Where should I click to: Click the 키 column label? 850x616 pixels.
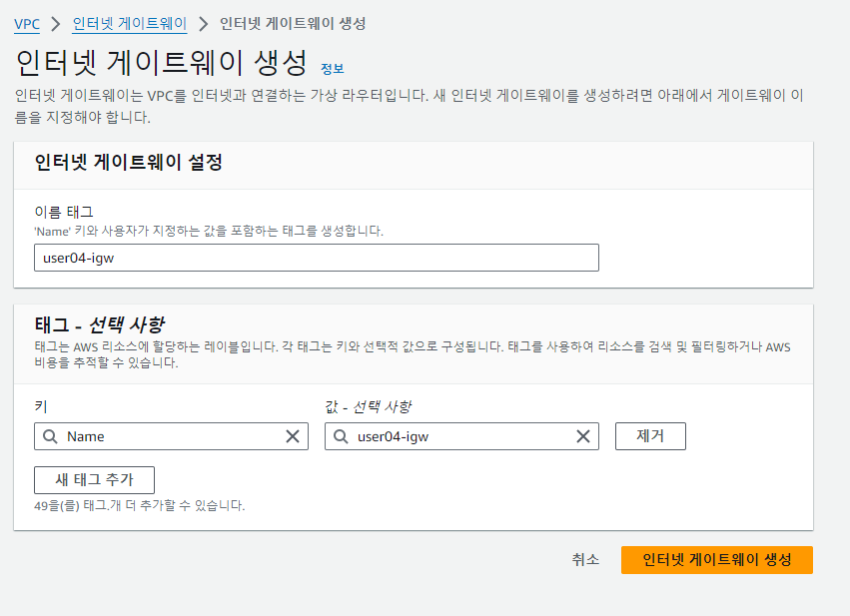(x=41, y=406)
